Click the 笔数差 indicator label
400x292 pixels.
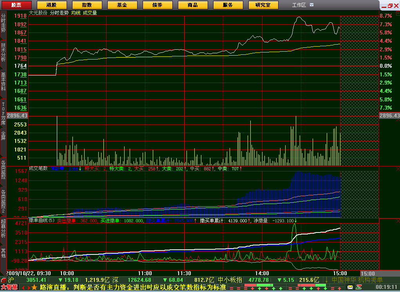pos(65,168)
